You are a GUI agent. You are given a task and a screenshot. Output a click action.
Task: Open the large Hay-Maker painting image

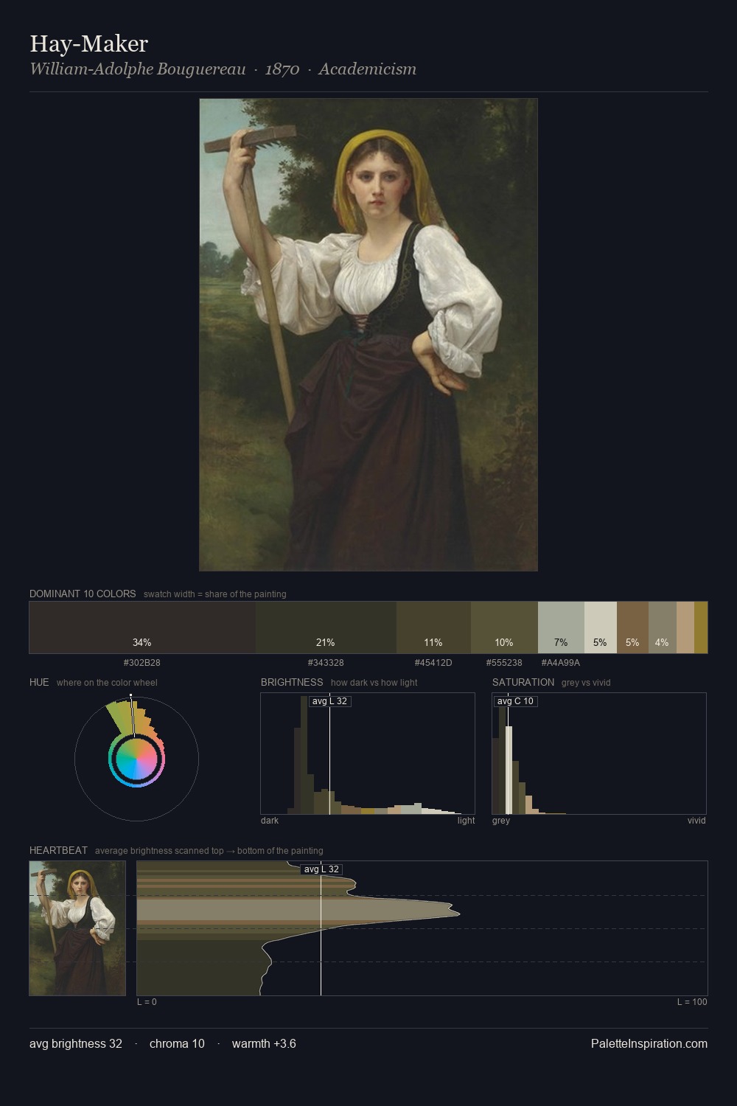pyautogui.click(x=368, y=335)
